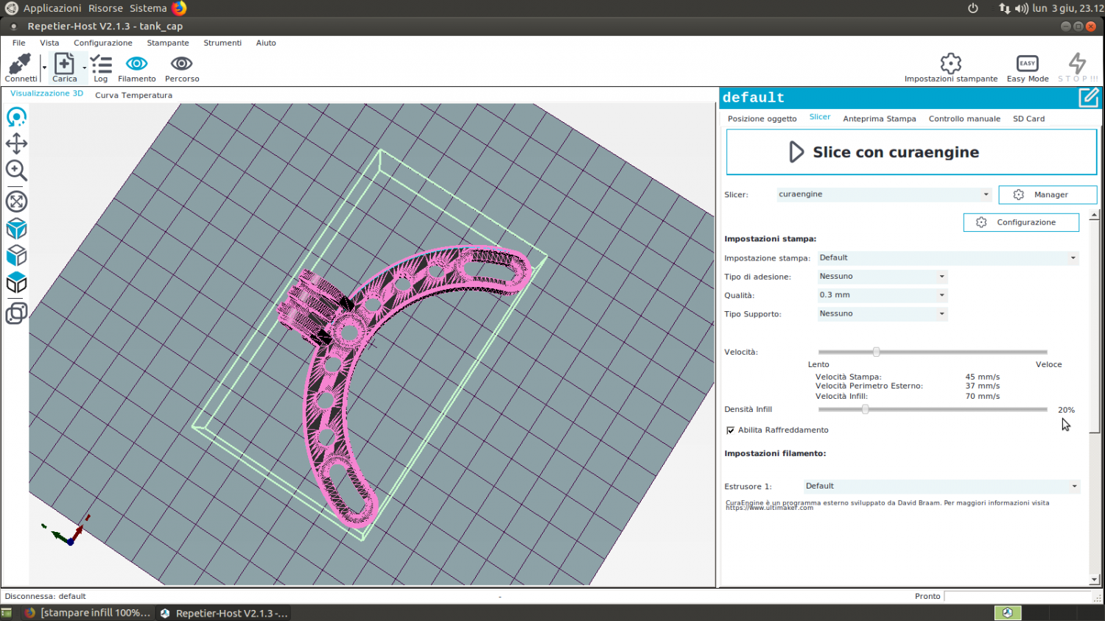Click the volume speaker icon
Image resolution: width=1105 pixels, height=621 pixels.
click(x=1021, y=8)
